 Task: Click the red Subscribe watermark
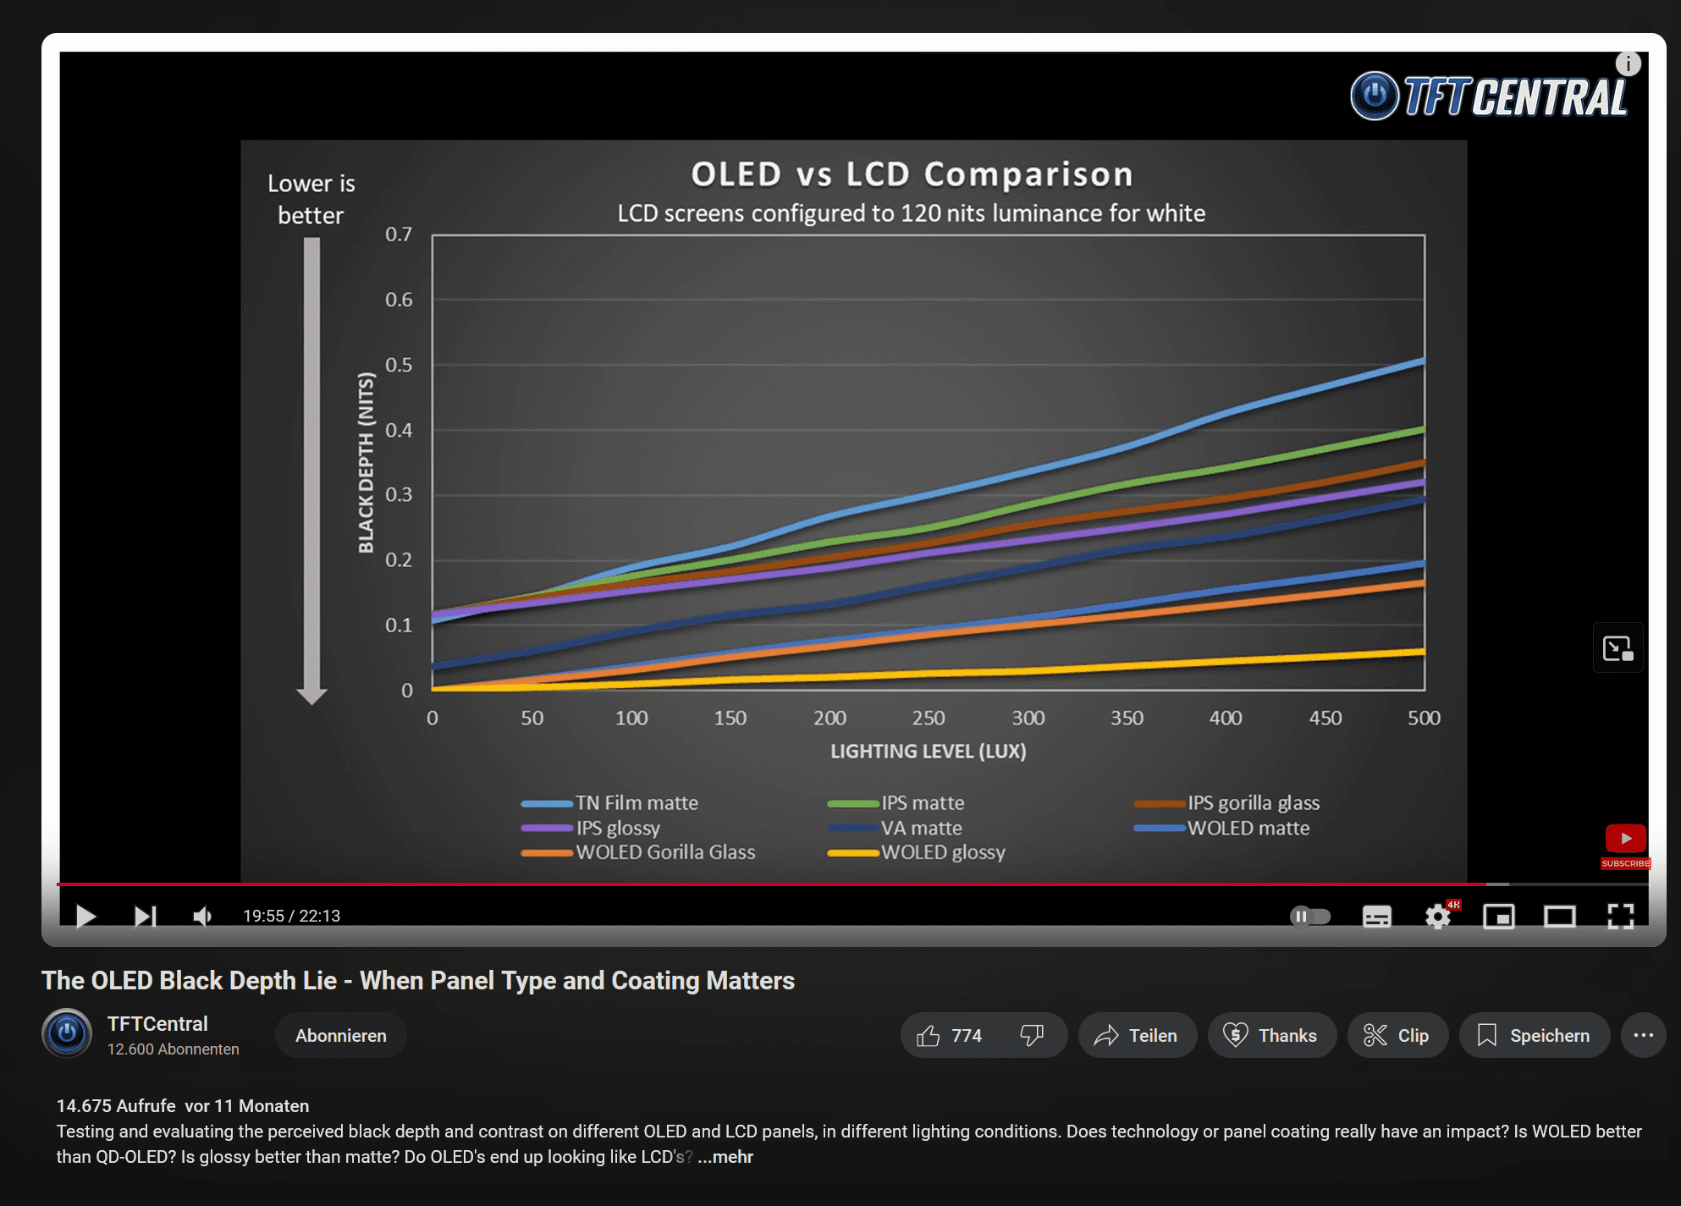pos(1626,846)
